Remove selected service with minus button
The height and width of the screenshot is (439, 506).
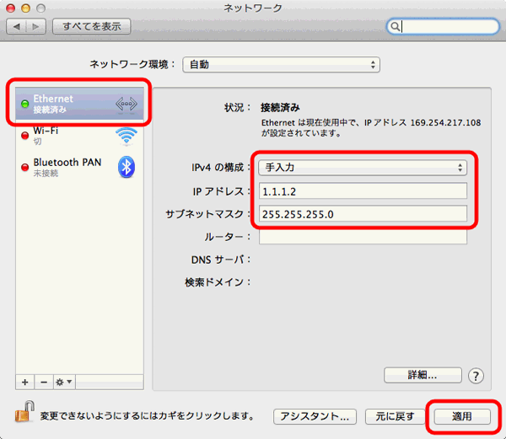[x=42, y=382]
